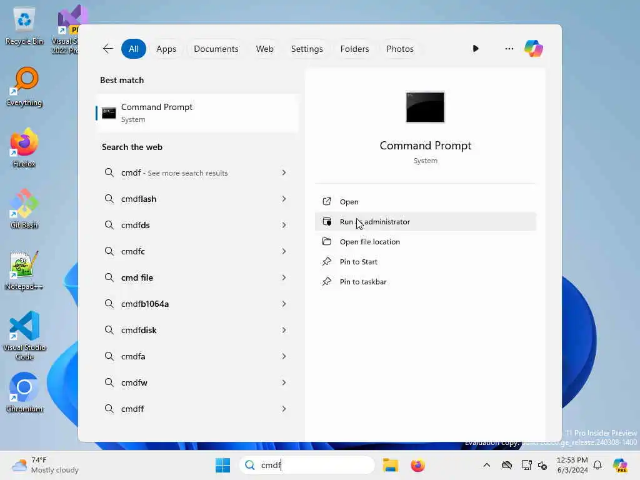Screen dimensions: 640x480
Task: Switch to the Documents filter tab
Action: (x=216, y=49)
